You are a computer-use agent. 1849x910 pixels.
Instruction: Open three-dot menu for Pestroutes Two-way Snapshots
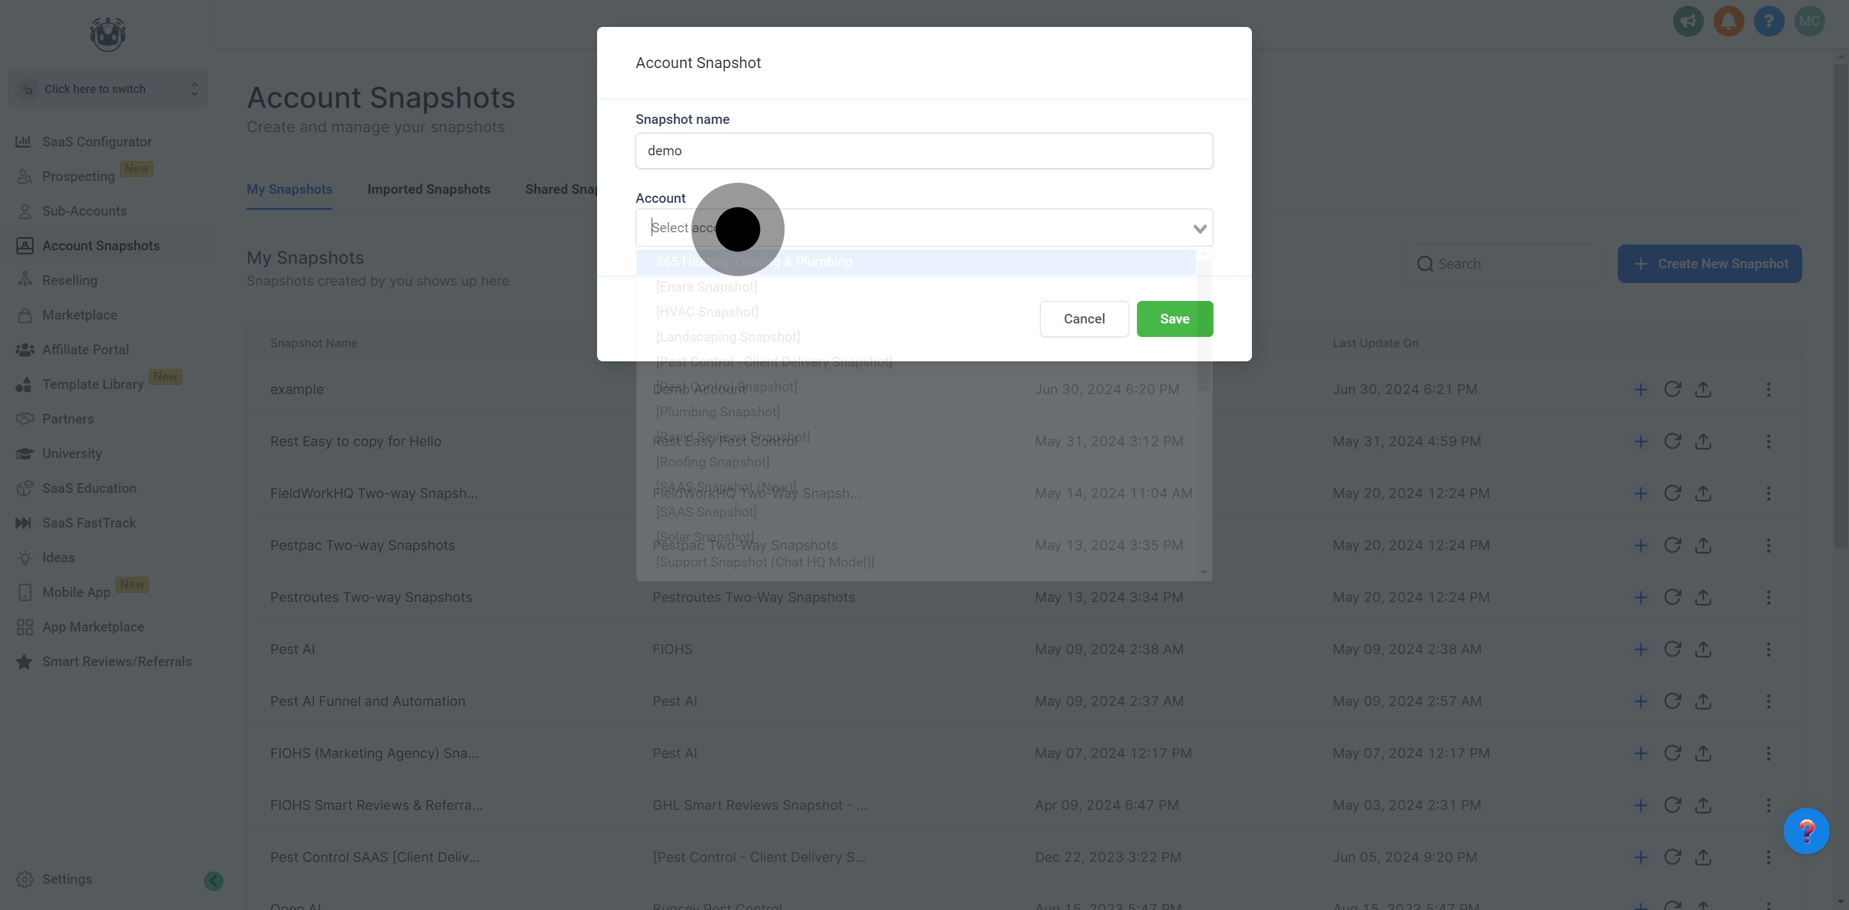click(x=1768, y=598)
